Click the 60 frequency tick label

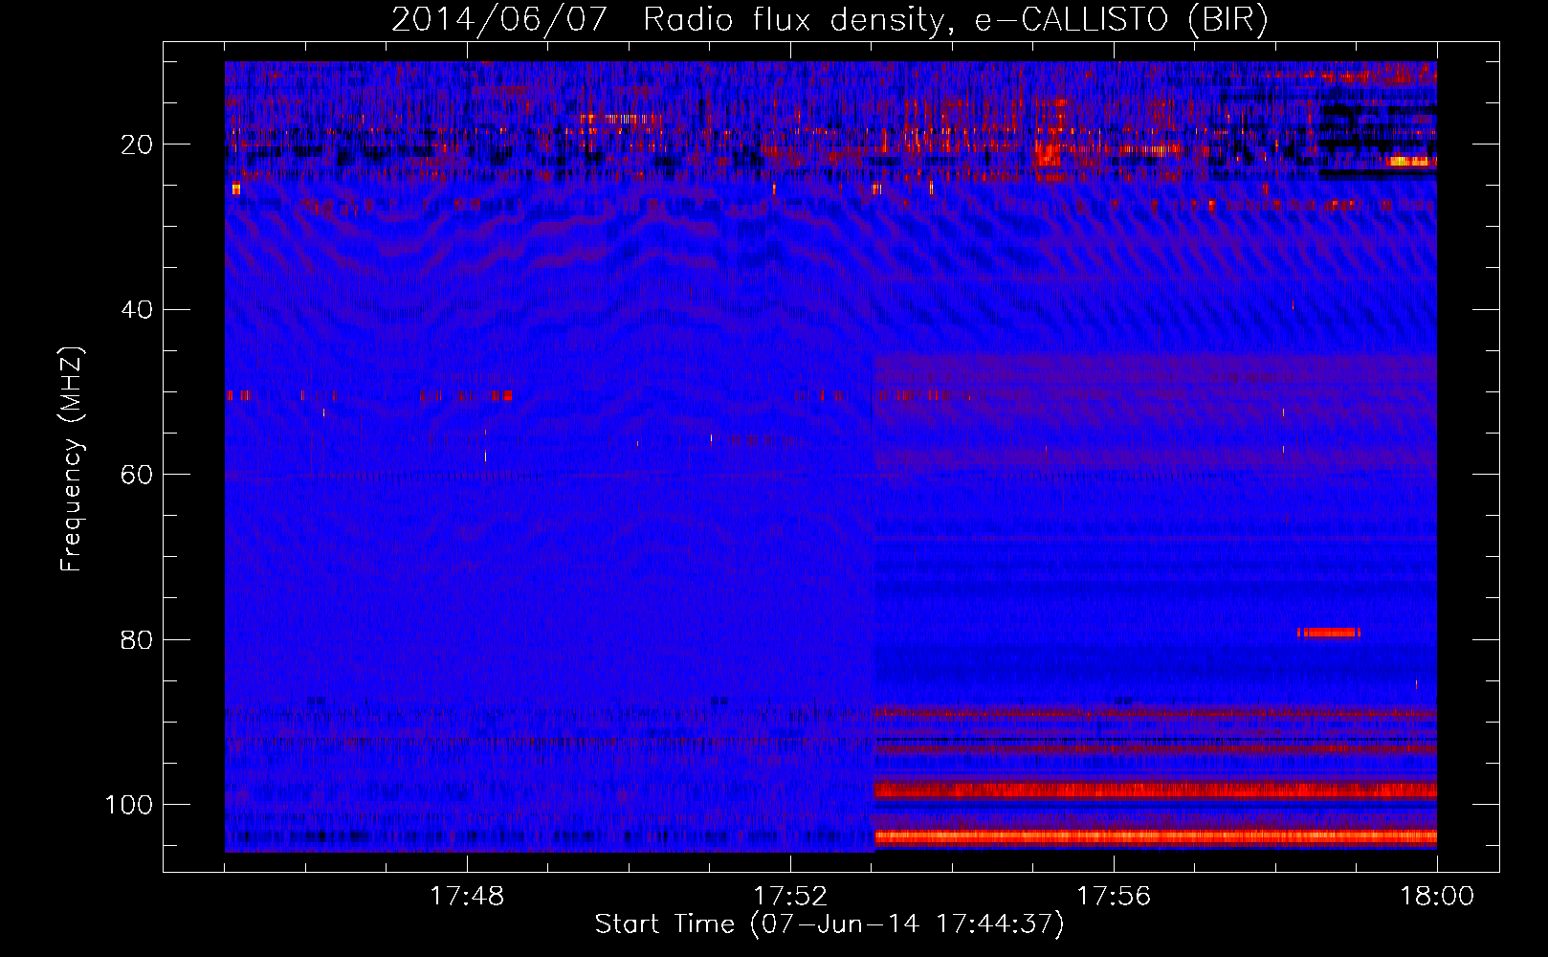(x=137, y=475)
